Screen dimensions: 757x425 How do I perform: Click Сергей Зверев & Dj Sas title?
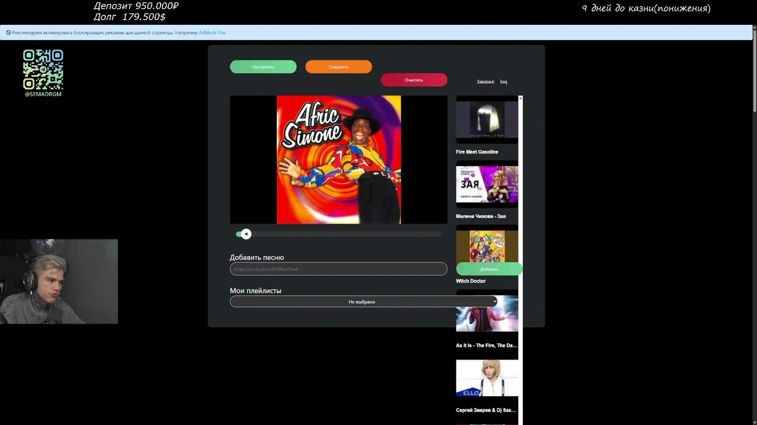coord(486,410)
